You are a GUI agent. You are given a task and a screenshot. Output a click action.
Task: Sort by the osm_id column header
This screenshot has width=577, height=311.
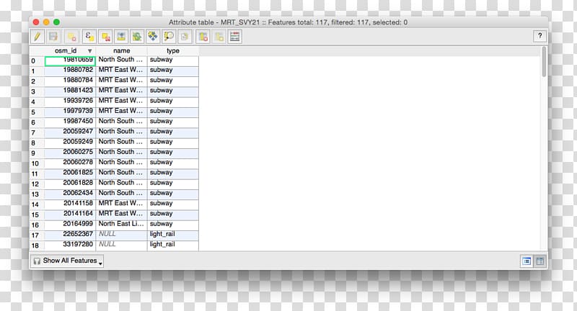pos(70,50)
